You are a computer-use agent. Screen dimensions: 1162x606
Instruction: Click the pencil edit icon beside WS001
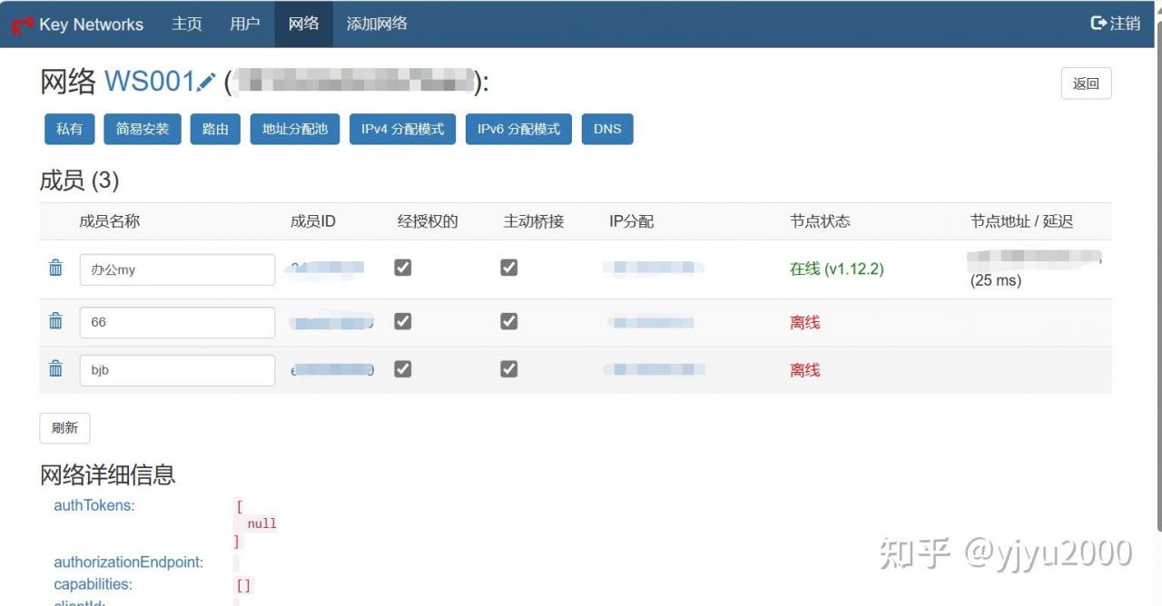(207, 83)
